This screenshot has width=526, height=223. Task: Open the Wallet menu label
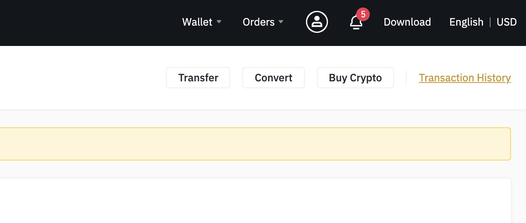[197, 22]
